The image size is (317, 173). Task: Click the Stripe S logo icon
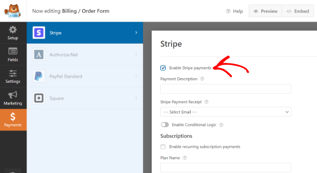(x=39, y=33)
